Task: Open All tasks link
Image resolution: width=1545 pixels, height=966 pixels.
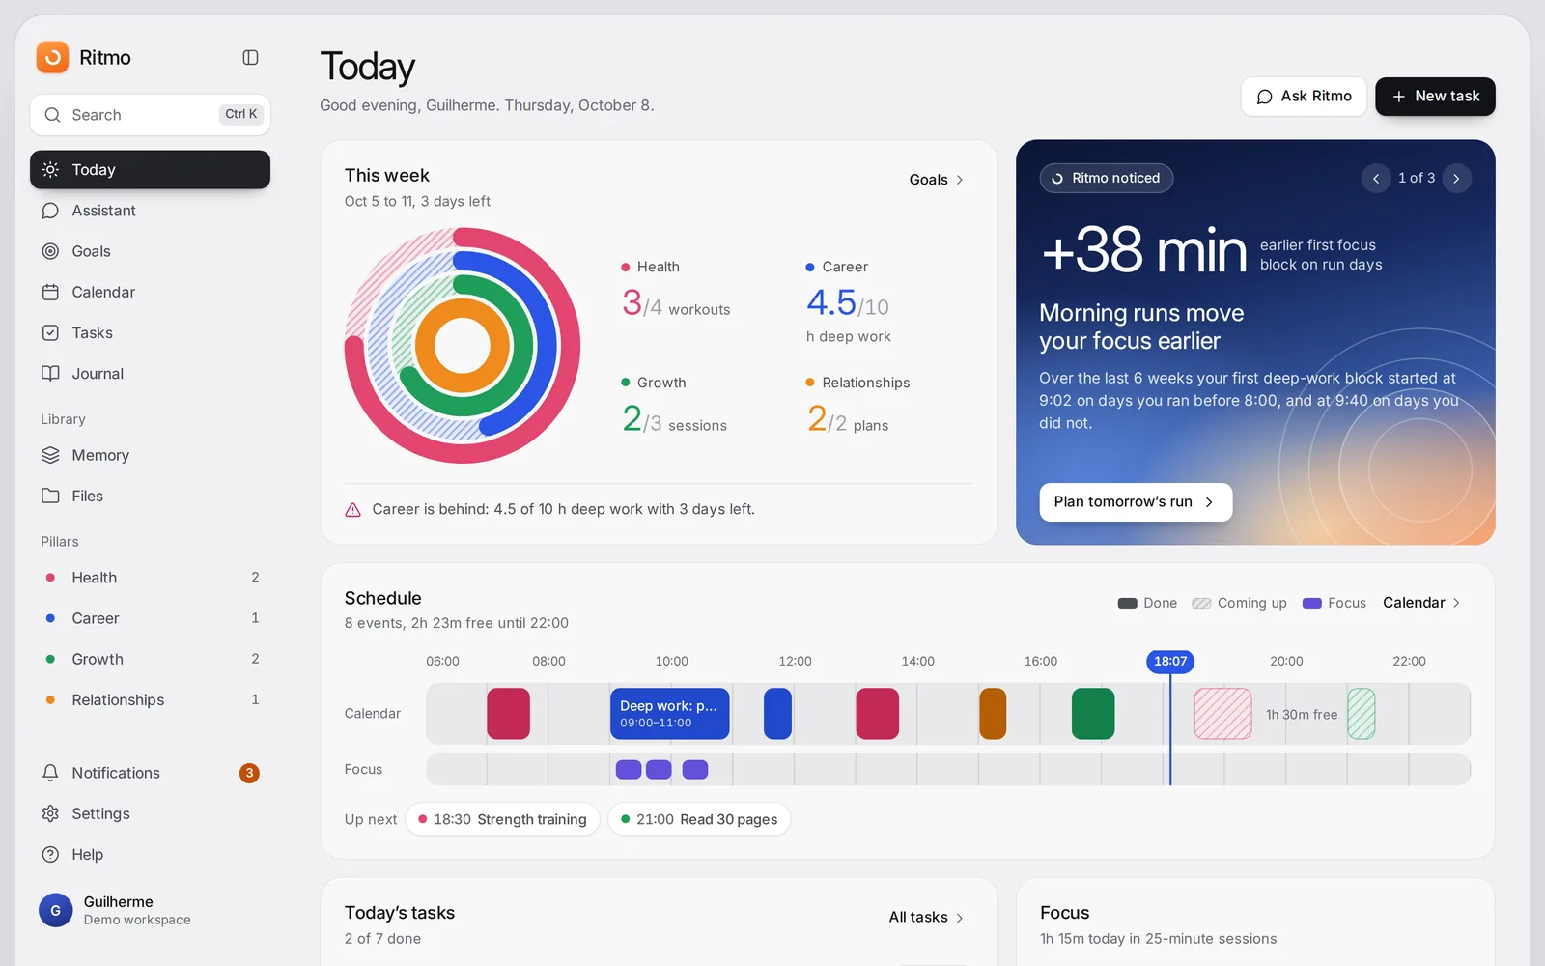Action: click(926, 918)
